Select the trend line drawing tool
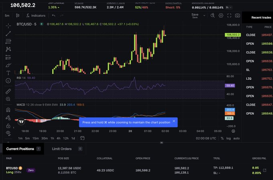This screenshot has height=180, width=273. point(8,34)
